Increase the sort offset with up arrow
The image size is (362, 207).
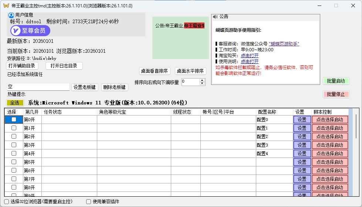click(x=202, y=80)
